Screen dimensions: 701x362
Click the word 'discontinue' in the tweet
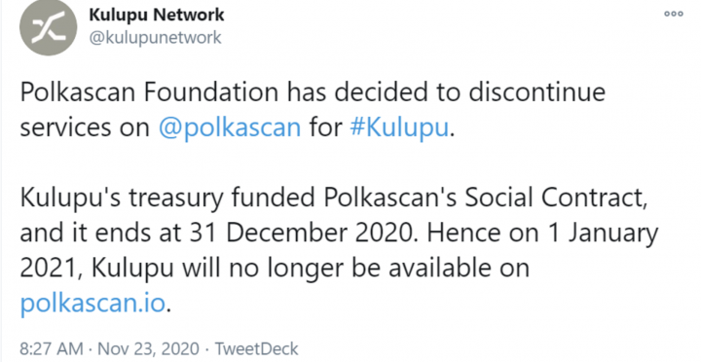537,92
